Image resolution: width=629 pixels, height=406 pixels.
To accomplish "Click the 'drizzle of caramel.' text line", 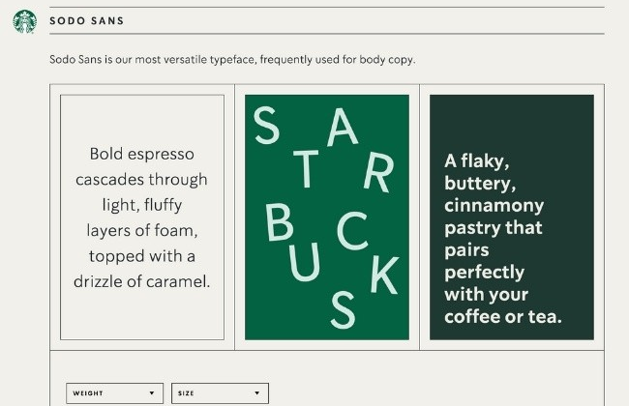I will [x=141, y=281].
